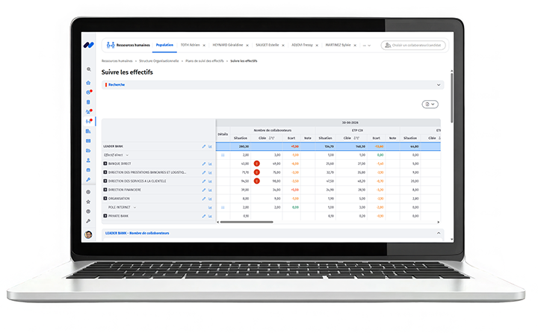Expand the DIRECTION FINANCIERE tree node
Viewport: 538px width, 336px height.
[105, 190]
